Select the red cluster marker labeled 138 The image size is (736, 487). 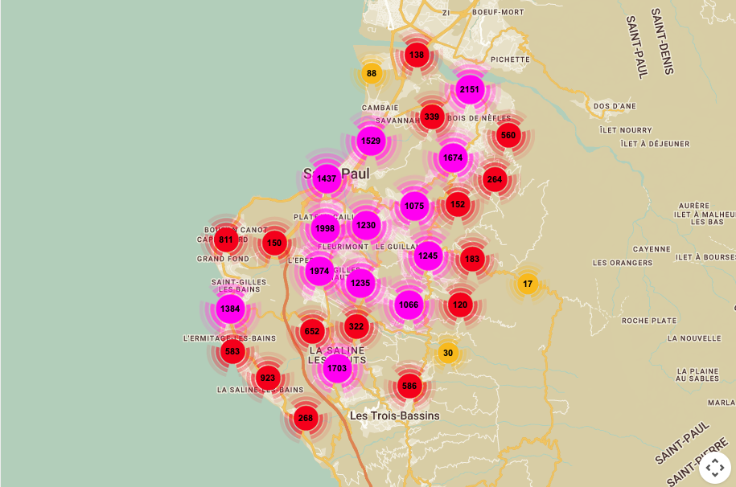pyautogui.click(x=417, y=55)
